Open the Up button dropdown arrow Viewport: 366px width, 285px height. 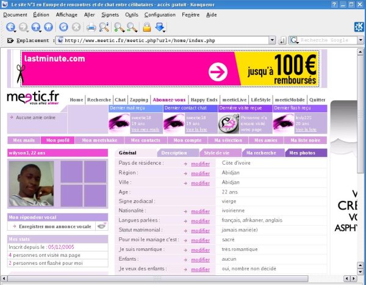click(40, 31)
